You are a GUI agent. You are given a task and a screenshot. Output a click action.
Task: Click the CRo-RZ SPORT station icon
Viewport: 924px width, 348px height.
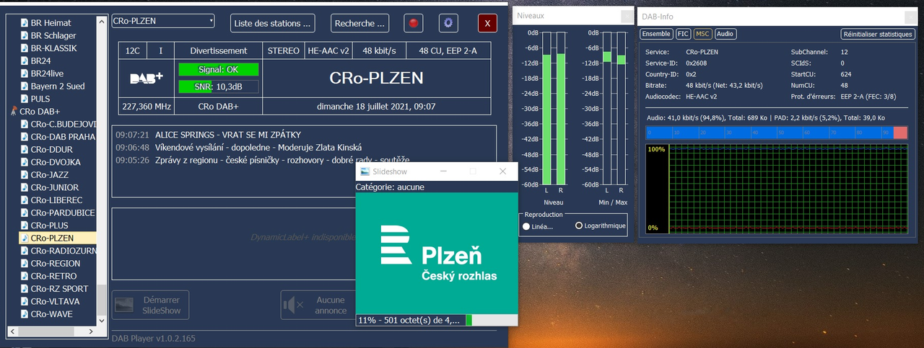coord(25,289)
